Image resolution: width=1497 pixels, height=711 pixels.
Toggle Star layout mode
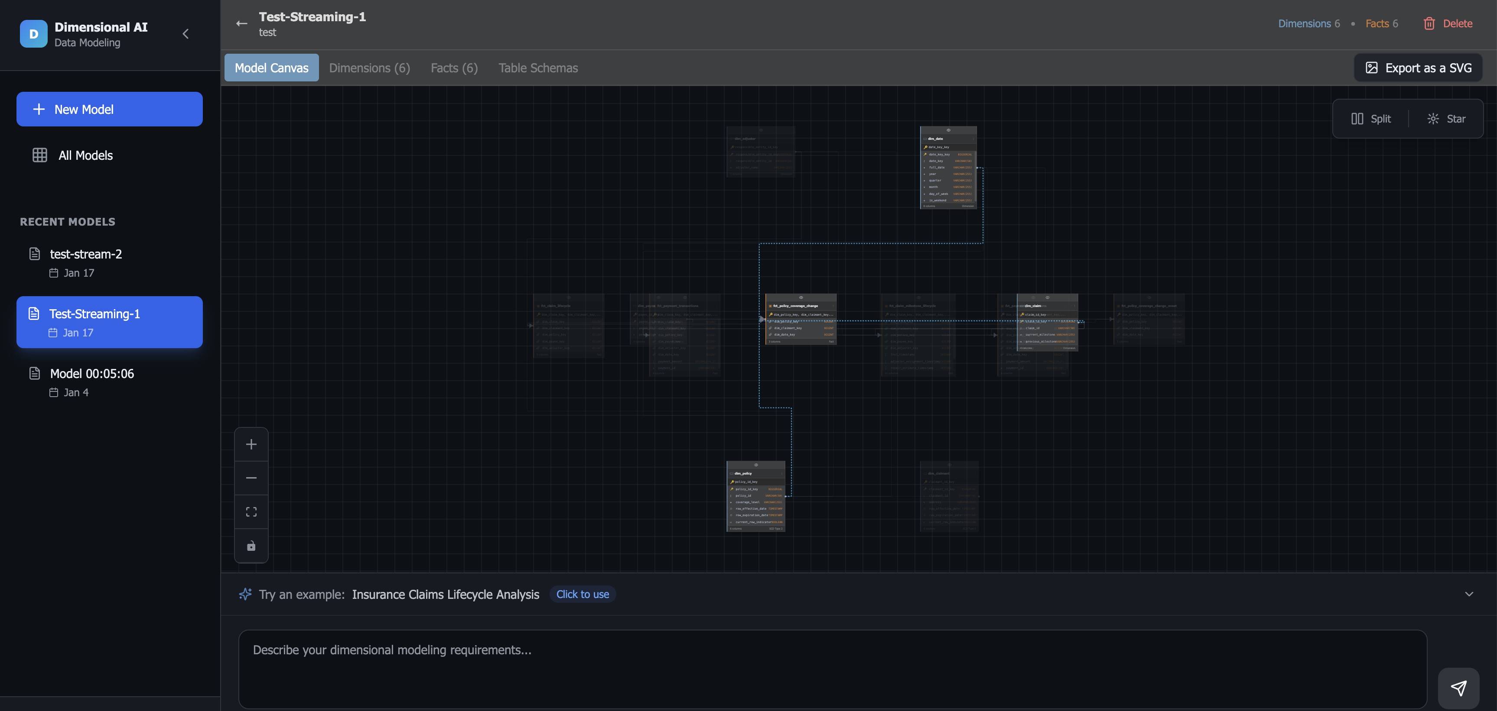click(1447, 118)
